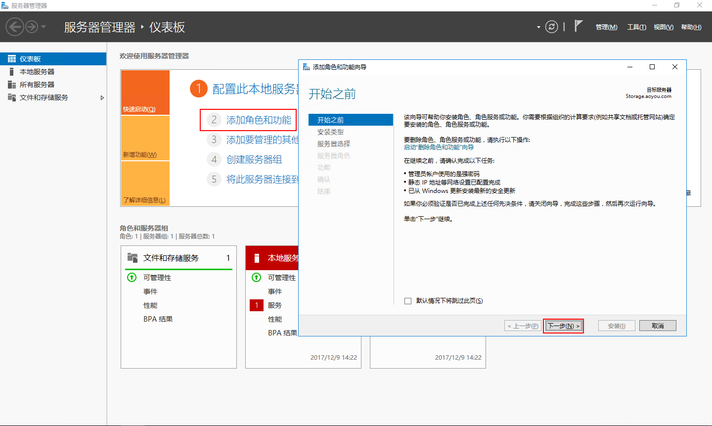This screenshot has height=426, width=712.
Task: Open the 帮助(H) menu
Action: tap(691, 27)
